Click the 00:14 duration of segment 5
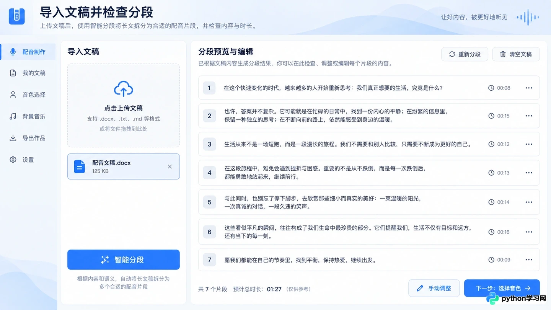The image size is (551, 310). pos(503,202)
